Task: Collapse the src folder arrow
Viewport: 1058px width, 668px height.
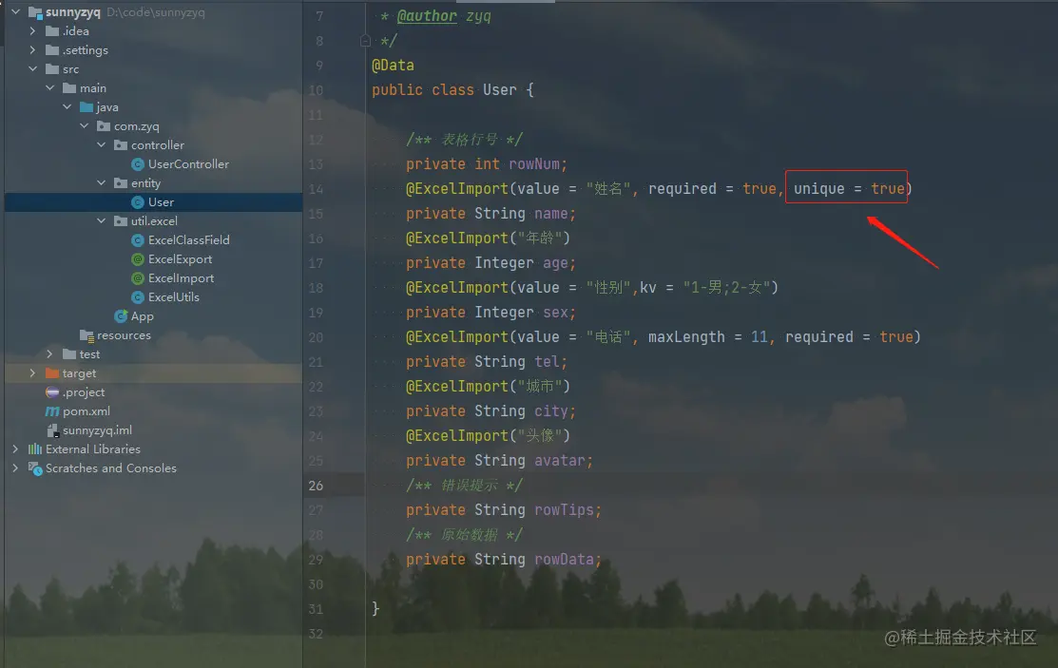Action: pyautogui.click(x=32, y=68)
